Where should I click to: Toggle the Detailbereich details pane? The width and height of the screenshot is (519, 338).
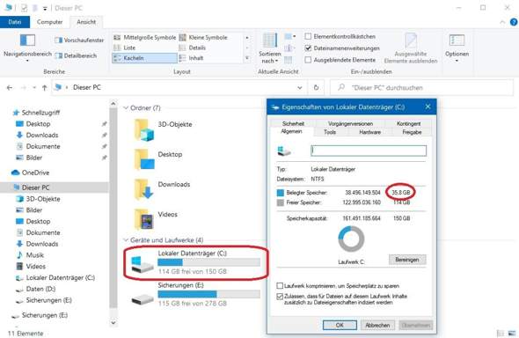pos(77,55)
